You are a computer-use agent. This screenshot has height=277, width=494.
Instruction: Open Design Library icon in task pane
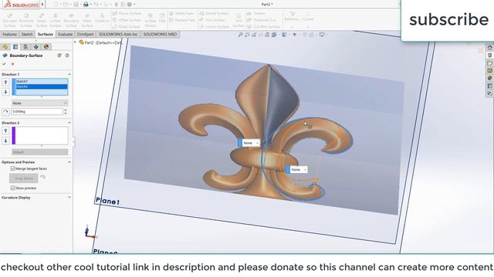pos(489,55)
